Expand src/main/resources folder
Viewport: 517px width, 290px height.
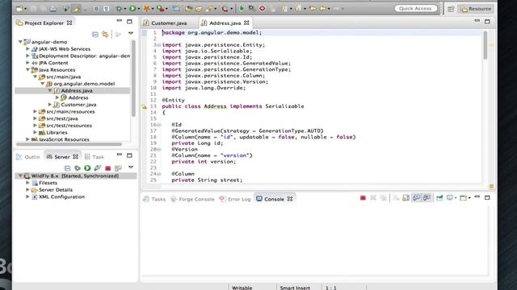click(35, 111)
